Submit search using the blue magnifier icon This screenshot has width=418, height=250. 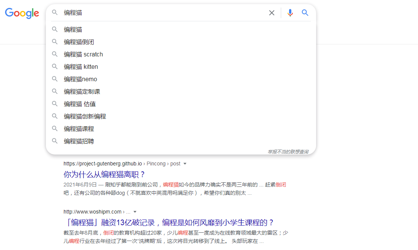click(x=305, y=12)
